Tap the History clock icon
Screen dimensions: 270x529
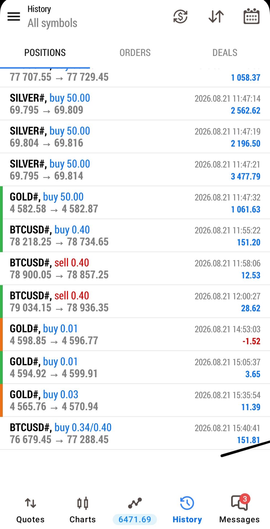coord(187,503)
